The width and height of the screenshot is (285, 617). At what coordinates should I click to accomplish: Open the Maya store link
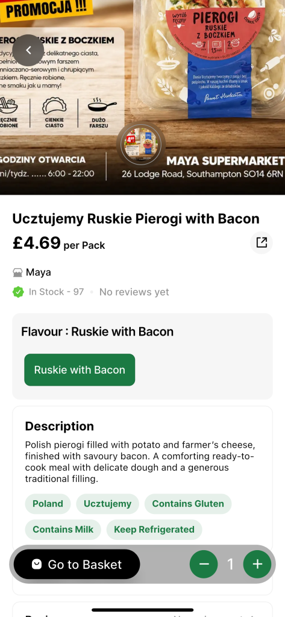39,272
